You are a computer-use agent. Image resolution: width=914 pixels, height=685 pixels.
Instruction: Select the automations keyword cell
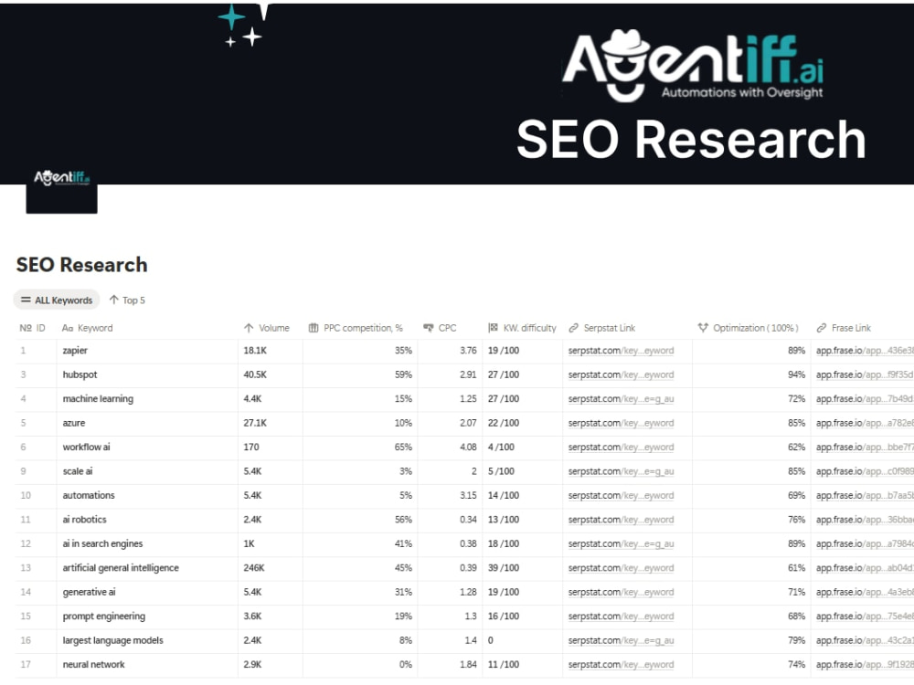point(147,496)
